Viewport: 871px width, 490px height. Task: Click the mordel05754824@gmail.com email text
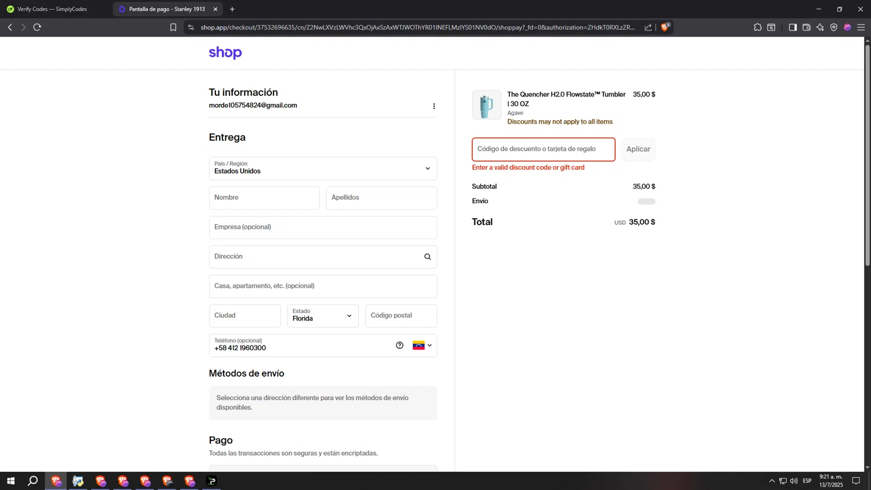(x=253, y=106)
